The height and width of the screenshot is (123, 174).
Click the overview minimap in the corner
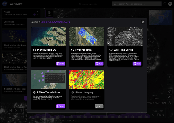pyautogui.click(x=161, y=18)
